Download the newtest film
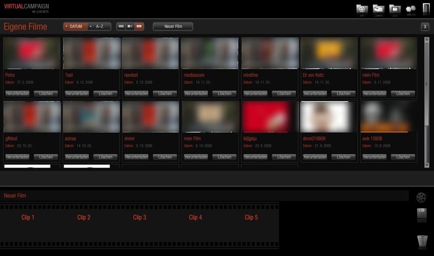The height and width of the screenshot is (256, 434). 136,94
